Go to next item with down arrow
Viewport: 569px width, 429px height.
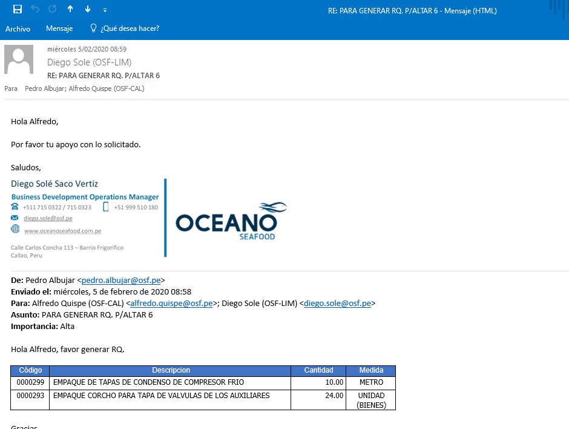(x=88, y=9)
